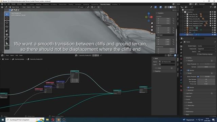Click the Render Noise Threshold value field
The image size is (217, 122).
(x=207, y=77)
